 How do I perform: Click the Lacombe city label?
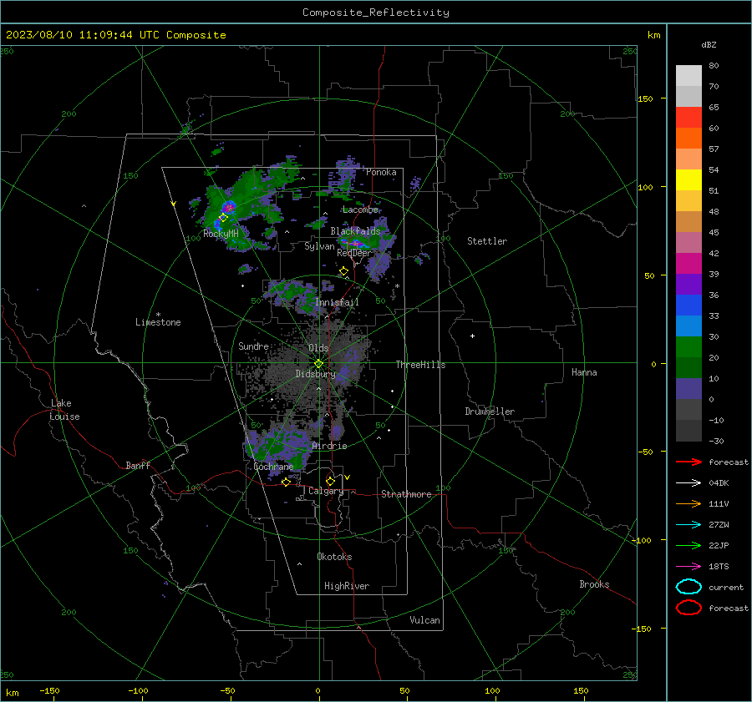(359, 210)
